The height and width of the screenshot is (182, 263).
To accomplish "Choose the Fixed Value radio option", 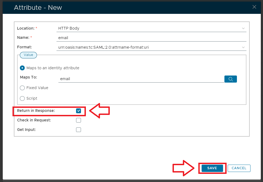I will (x=22, y=88).
